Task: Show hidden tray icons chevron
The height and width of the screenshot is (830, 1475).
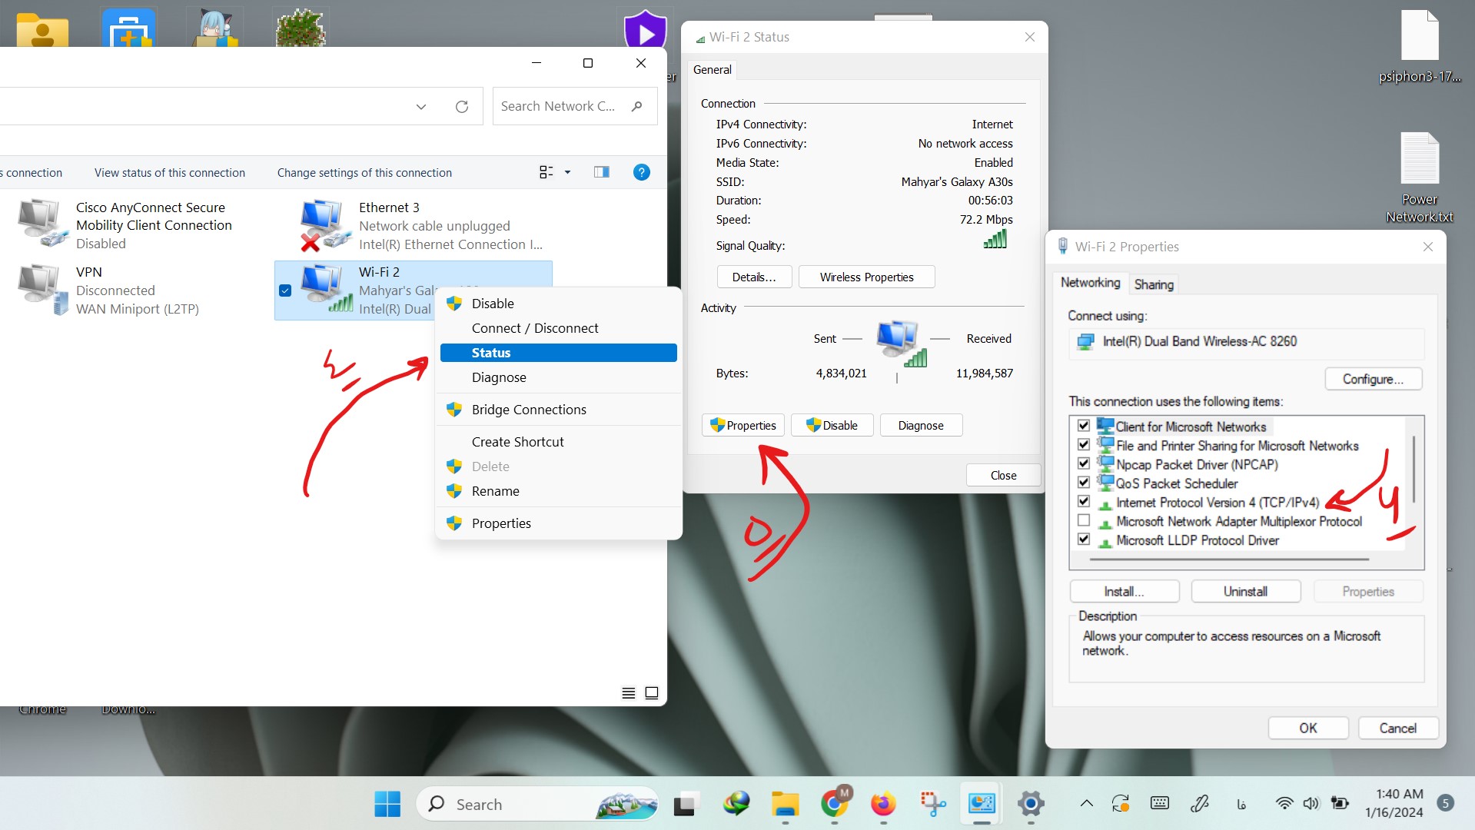Action: coord(1086,804)
